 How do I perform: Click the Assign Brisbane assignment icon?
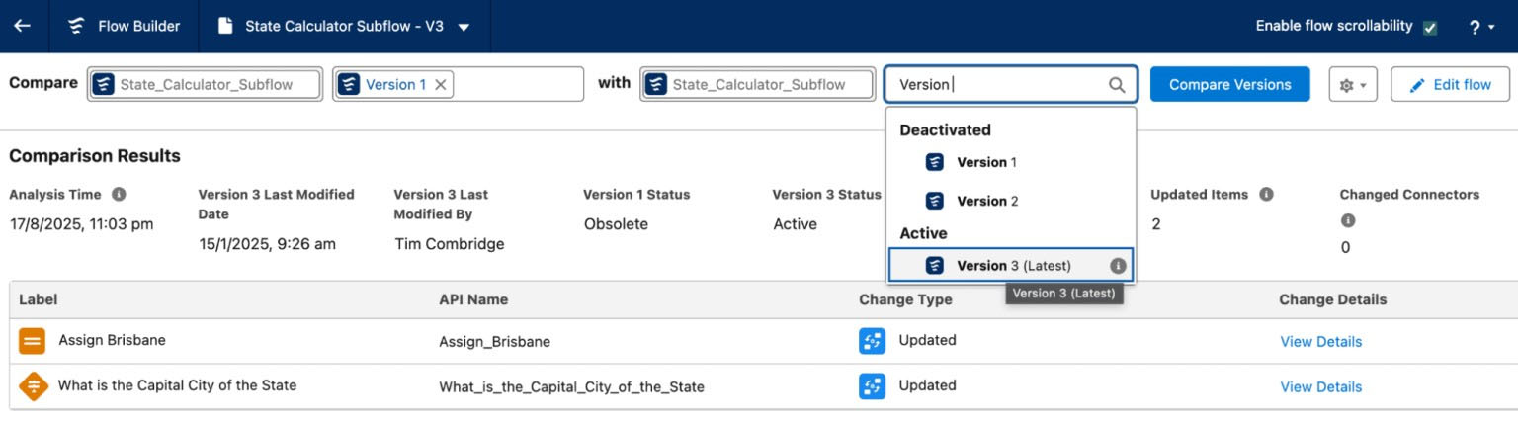coord(33,341)
